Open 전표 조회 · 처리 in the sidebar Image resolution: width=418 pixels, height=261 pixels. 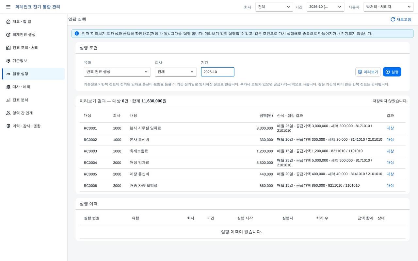33,48
